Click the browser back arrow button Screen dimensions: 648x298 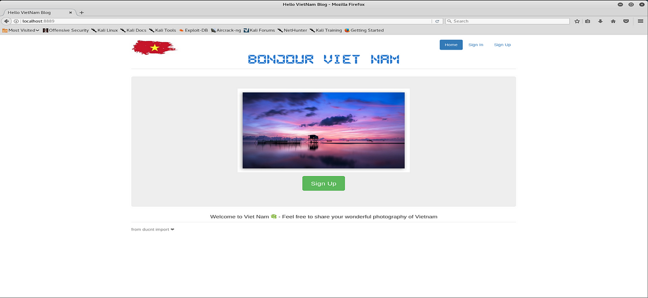[x=6, y=21]
